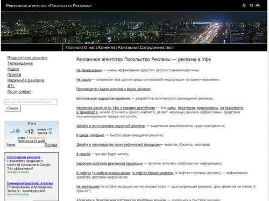
Task: Open the Главная menu item
Action: [73, 48]
